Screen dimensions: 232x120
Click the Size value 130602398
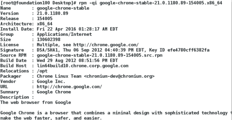click(49, 40)
